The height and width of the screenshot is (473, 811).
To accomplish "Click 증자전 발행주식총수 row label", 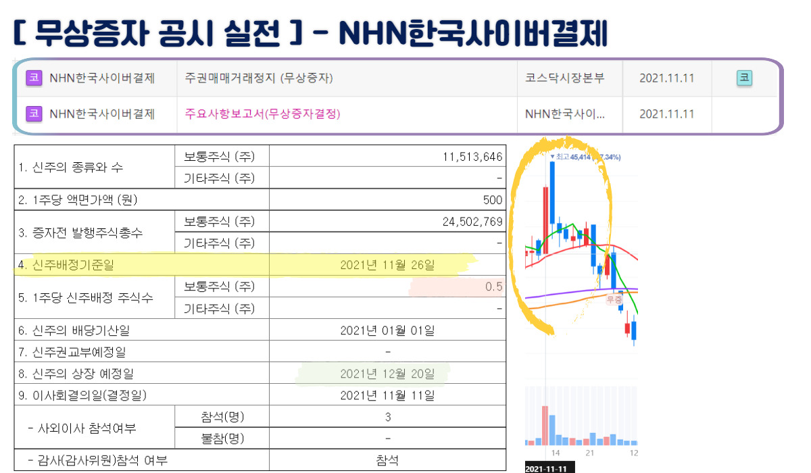I will (x=79, y=232).
